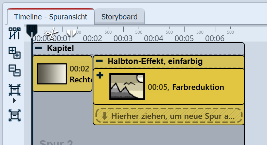Click the bottom-most frame icon in left toolbar
Screen dimensions: 267x145
[x=15, y=115]
